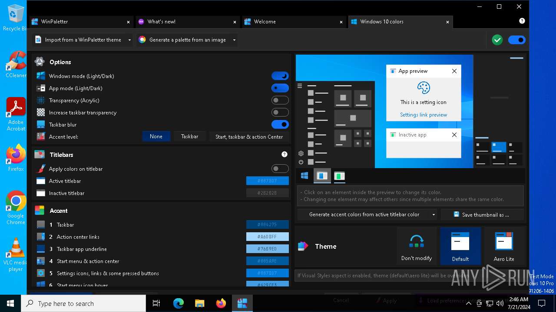Click Generate accent colors from active titlebar
Image resolution: width=556 pixels, height=312 pixels.
pos(364,214)
